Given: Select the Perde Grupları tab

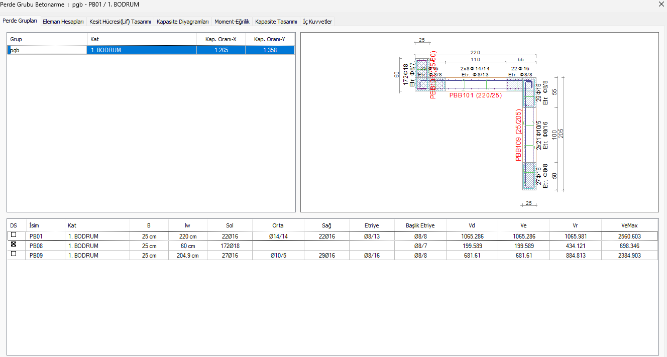Looking at the screenshot, I should pyautogui.click(x=20, y=21).
